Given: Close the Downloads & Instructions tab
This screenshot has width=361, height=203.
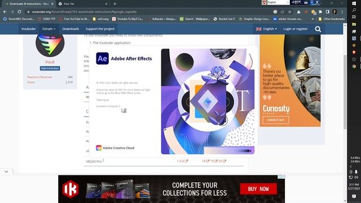Looking at the screenshot, I should pyautogui.click(x=52, y=4).
